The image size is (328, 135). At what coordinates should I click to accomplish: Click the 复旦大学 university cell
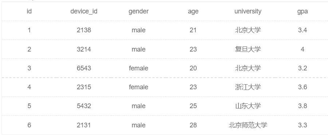(x=248, y=49)
